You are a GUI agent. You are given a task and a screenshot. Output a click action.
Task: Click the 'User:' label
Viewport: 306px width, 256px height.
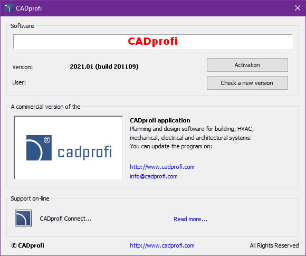[19, 82]
